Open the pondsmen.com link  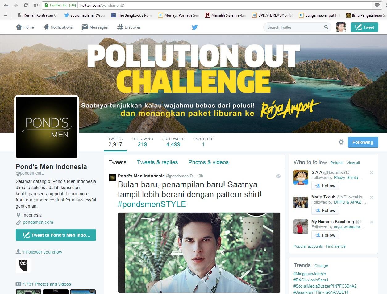coord(38,222)
